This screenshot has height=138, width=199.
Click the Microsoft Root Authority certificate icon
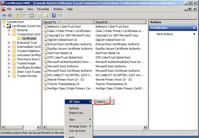click(45, 66)
